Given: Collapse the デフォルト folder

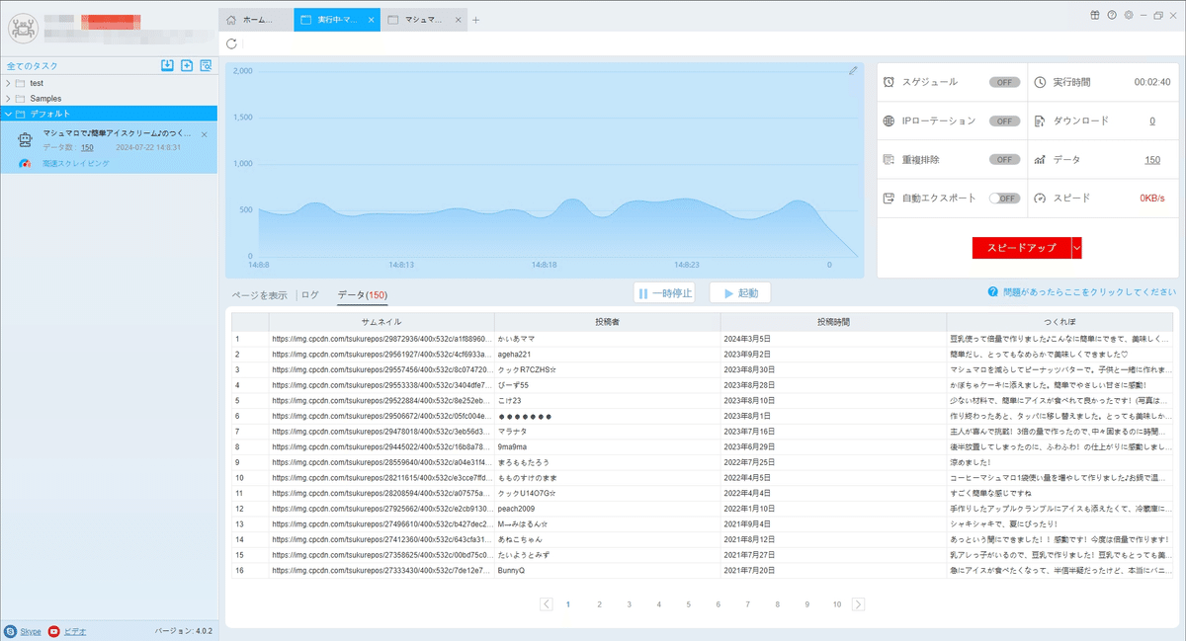Looking at the screenshot, I should click(9, 114).
